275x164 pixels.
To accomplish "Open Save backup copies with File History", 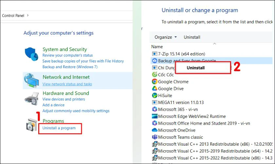I will click(x=83, y=61).
